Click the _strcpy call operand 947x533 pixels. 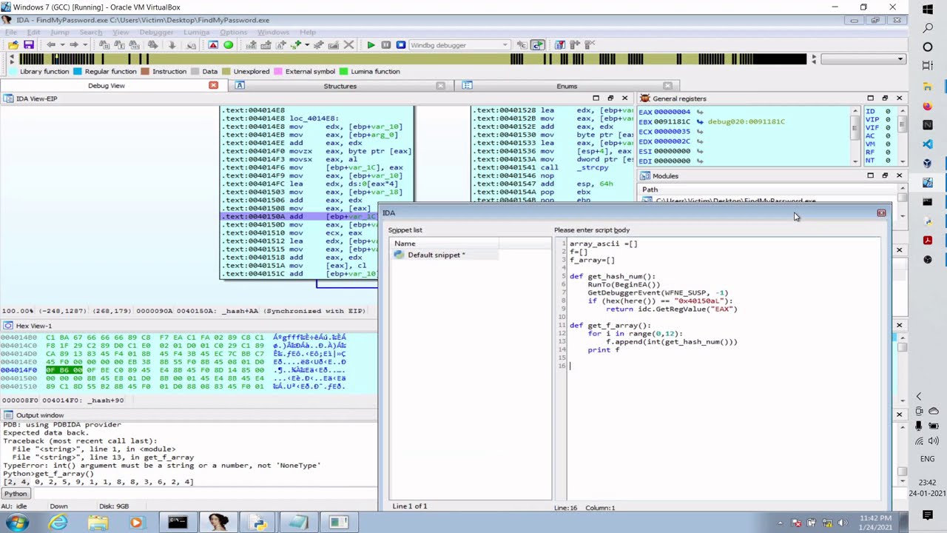592,167
